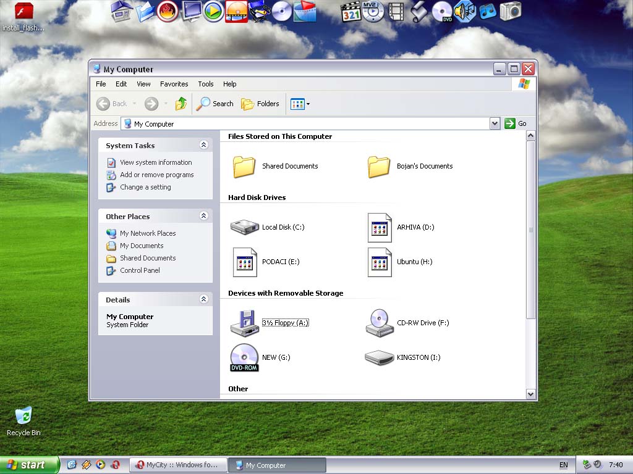This screenshot has height=474, width=633.
Task: Select the Local Disk (C:) drive icon
Action: pyautogui.click(x=244, y=227)
